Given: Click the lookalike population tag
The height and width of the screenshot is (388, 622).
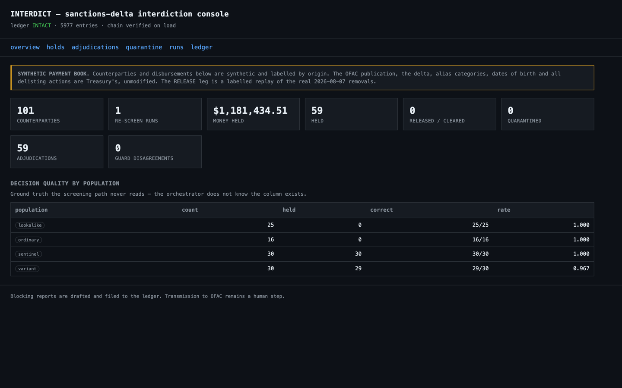Looking at the screenshot, I should [30, 225].
